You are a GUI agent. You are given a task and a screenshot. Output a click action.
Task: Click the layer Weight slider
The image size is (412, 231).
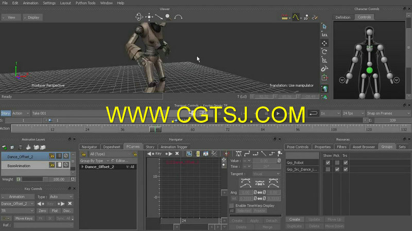tap(35, 179)
